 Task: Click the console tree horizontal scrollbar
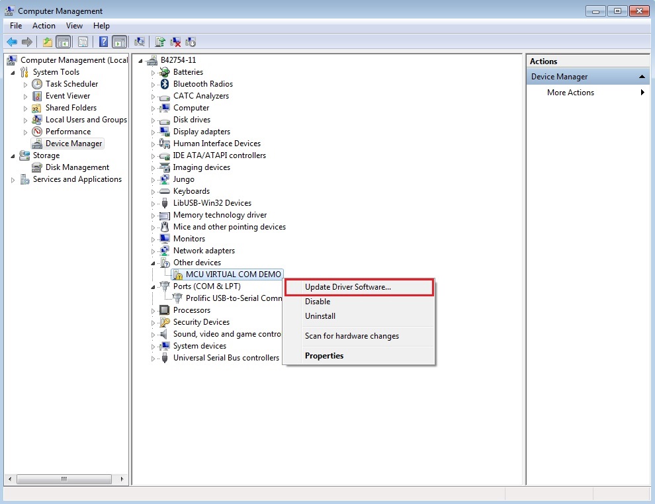pos(64,479)
